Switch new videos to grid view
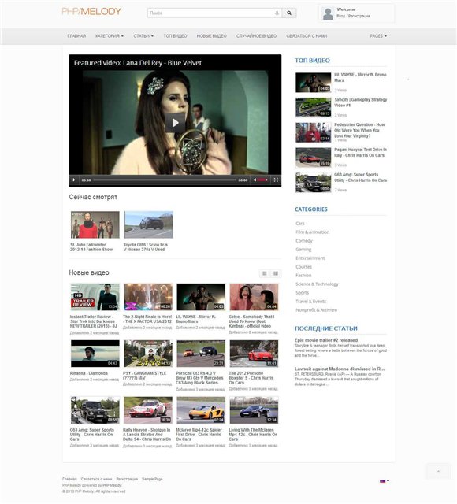Image resolution: width=457 pixels, height=504 pixels. pyautogui.click(x=265, y=273)
